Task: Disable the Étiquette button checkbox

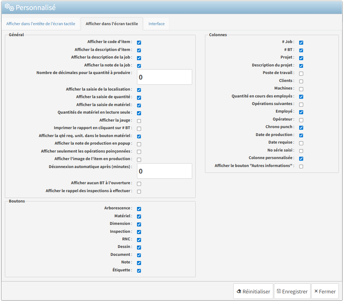Action: coord(139,271)
